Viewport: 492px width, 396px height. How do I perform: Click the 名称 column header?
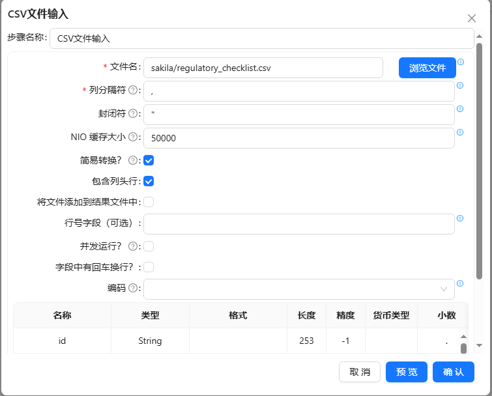coord(62,315)
